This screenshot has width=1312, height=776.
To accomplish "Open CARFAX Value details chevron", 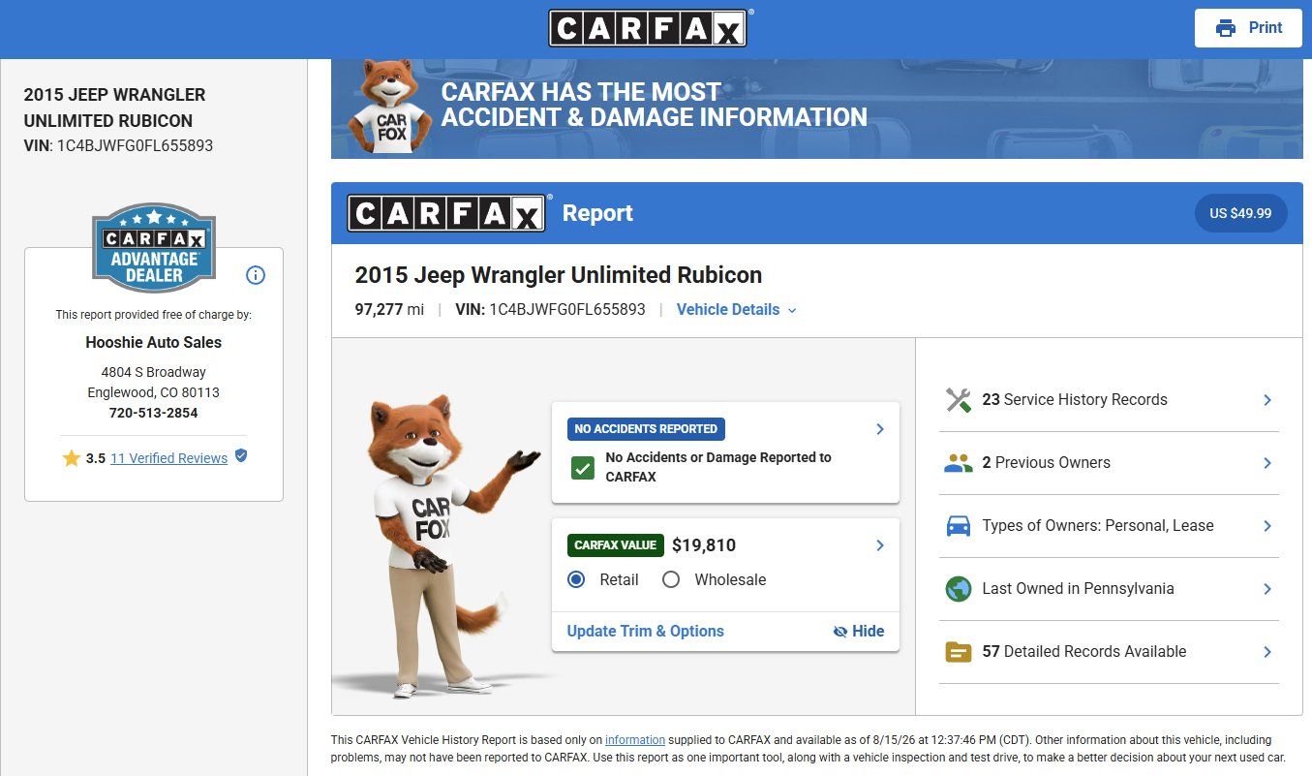I will [880, 545].
